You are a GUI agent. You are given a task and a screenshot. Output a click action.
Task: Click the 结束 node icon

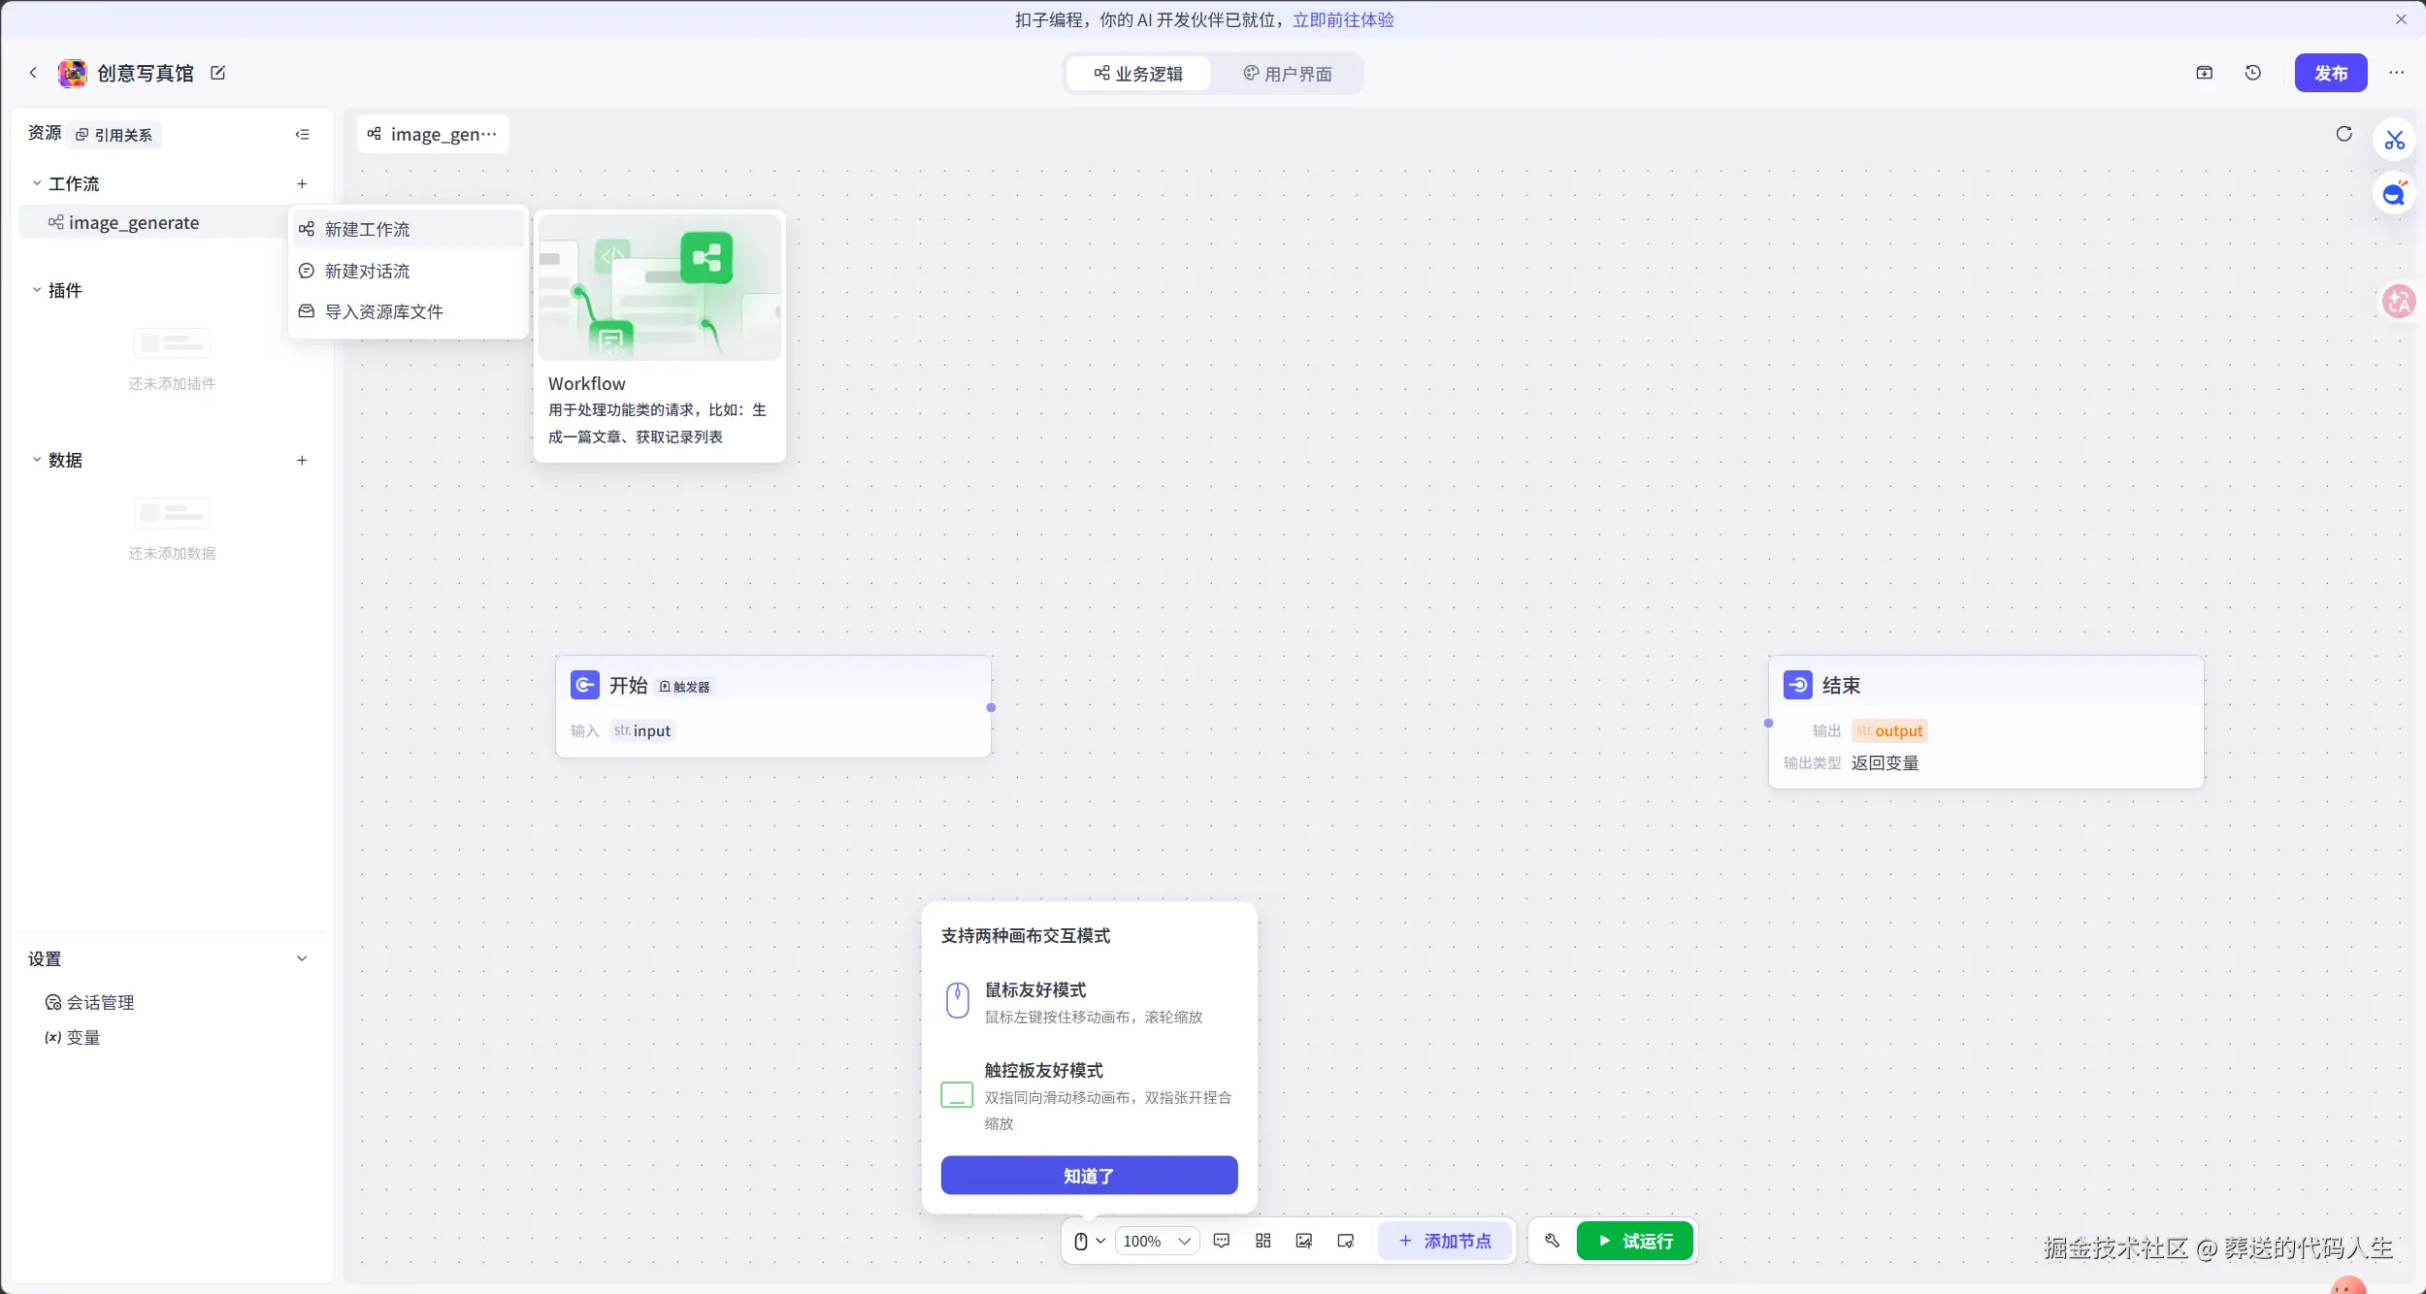pyautogui.click(x=1797, y=685)
